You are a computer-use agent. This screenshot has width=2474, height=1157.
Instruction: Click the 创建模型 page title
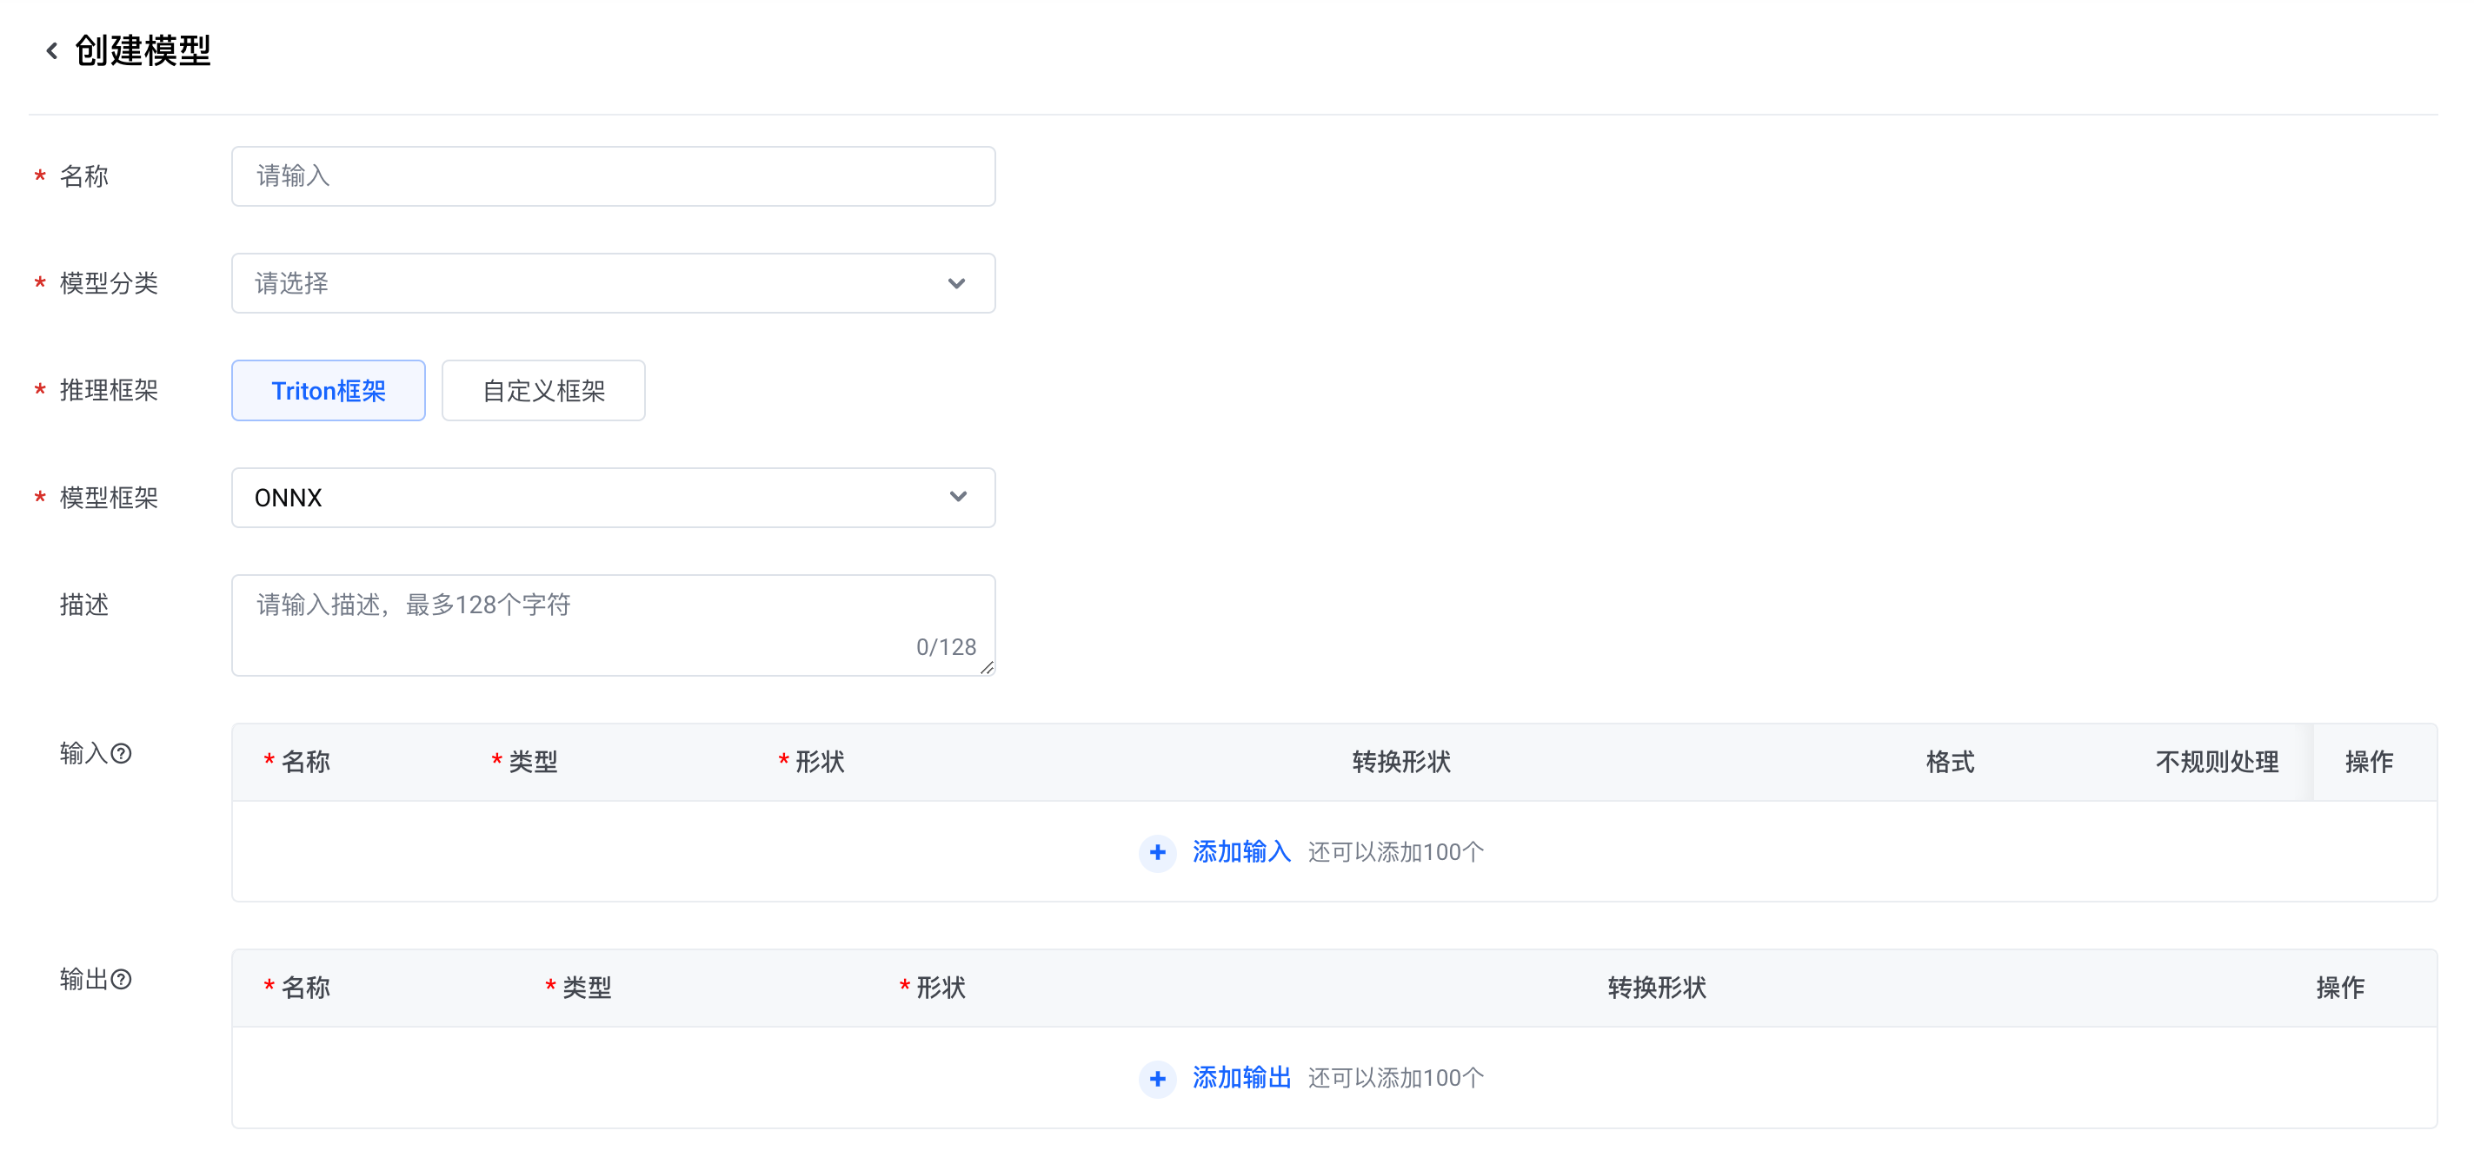[143, 50]
